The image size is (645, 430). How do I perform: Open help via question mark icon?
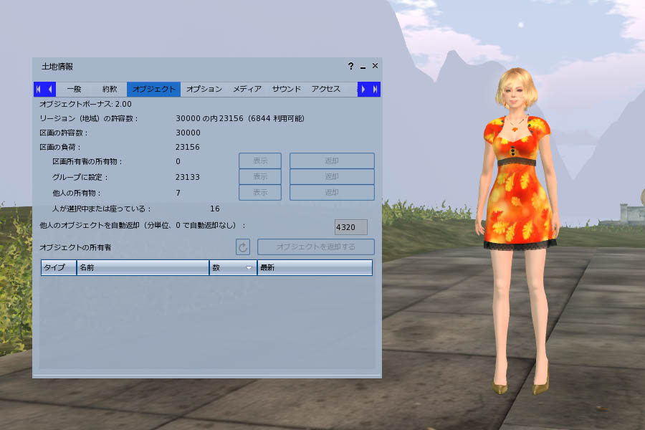click(351, 66)
